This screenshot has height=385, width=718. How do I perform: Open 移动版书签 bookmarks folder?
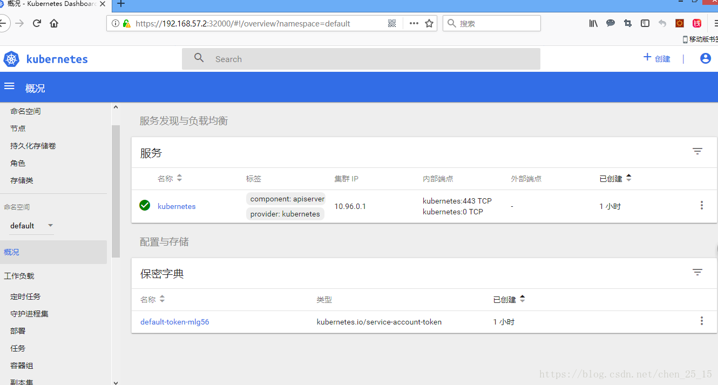point(701,39)
